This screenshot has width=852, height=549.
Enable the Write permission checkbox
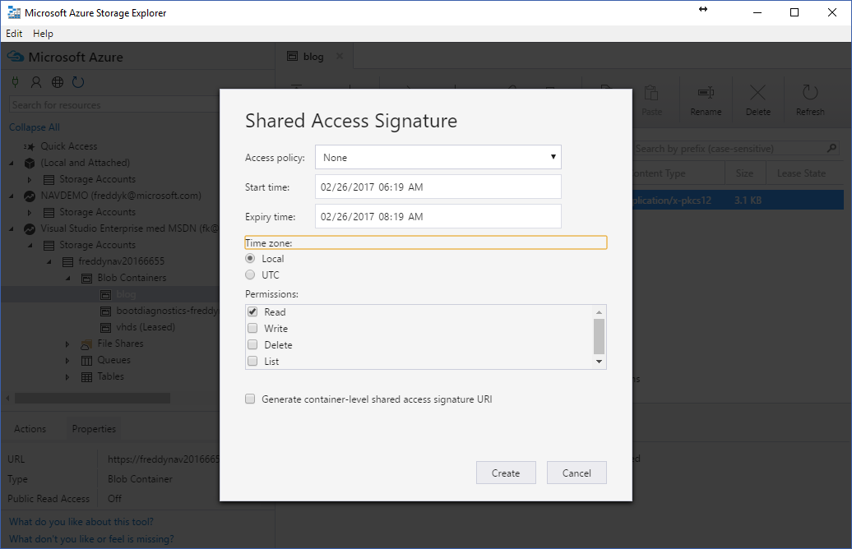[x=252, y=329]
